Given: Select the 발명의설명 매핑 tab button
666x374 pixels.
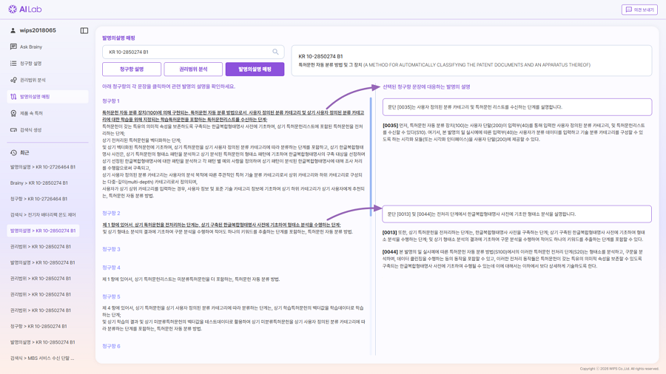Looking at the screenshot, I should pos(255,69).
